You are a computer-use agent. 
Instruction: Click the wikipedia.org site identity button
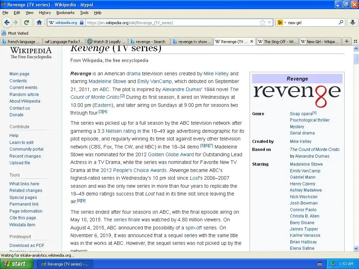66,23
